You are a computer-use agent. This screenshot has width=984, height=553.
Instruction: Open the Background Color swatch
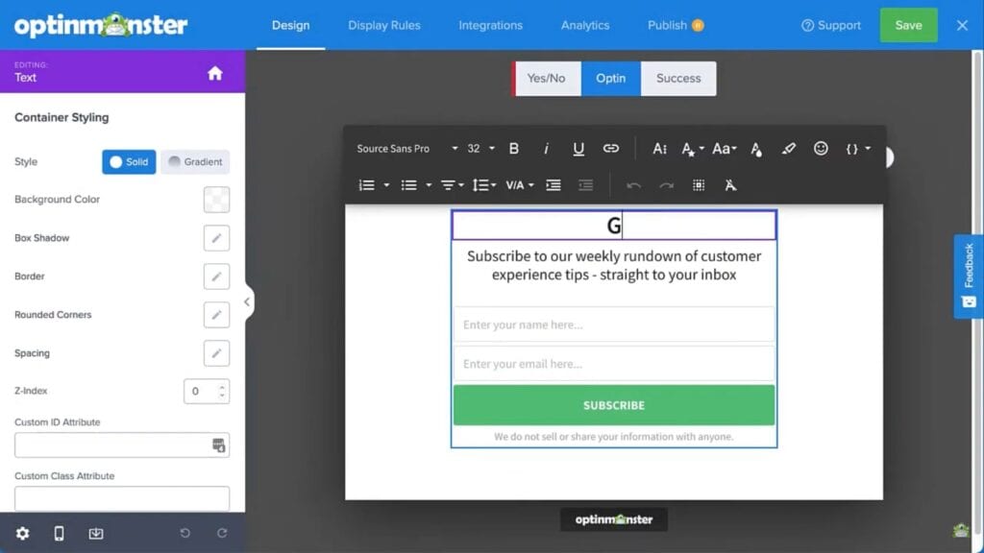click(216, 200)
